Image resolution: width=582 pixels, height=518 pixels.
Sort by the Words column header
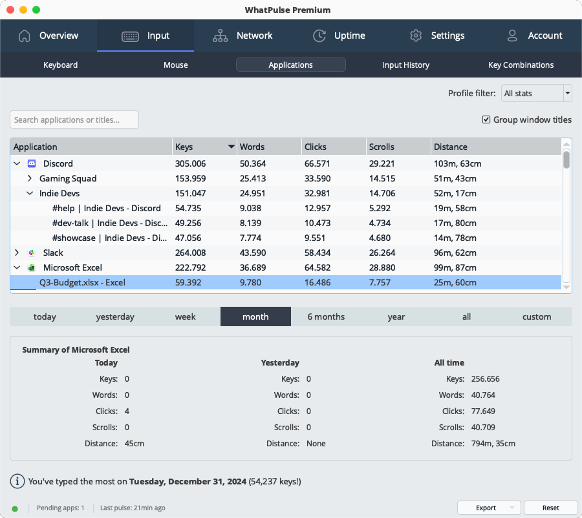(269, 147)
